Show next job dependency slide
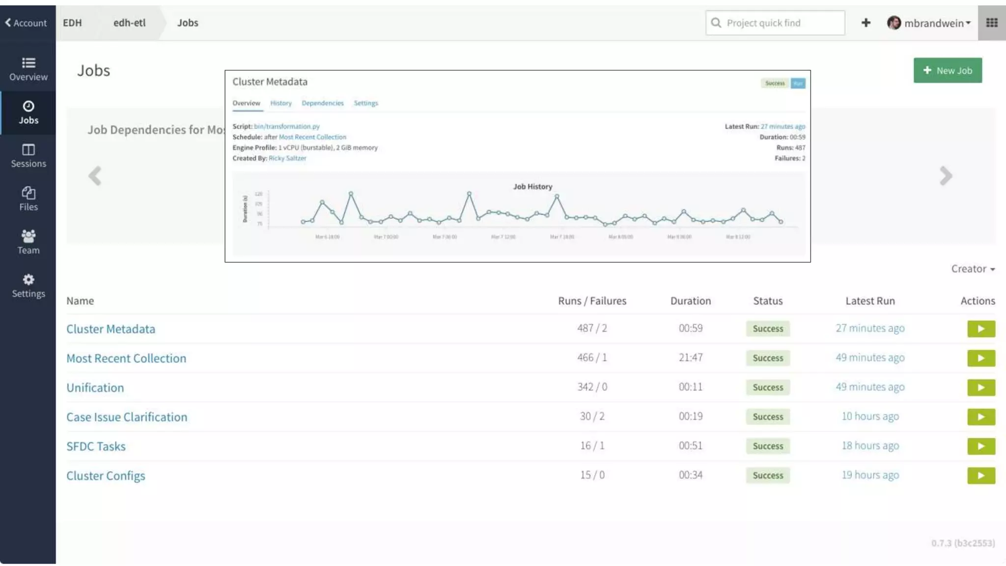 (946, 175)
